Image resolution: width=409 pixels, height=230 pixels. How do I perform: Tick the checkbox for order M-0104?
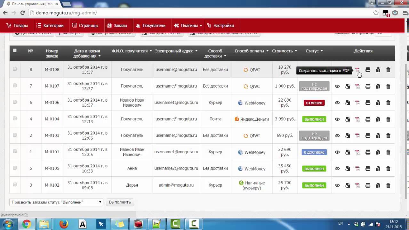15,118
